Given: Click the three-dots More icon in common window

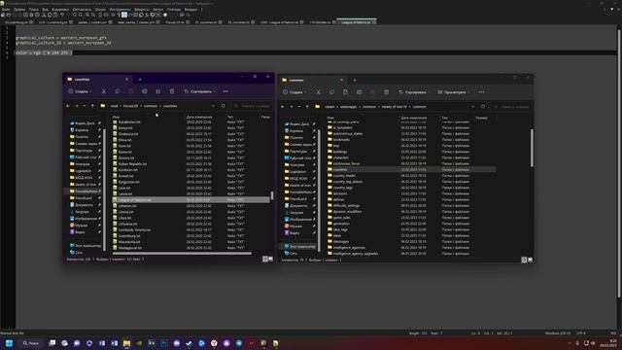Looking at the screenshot, I should (x=481, y=92).
